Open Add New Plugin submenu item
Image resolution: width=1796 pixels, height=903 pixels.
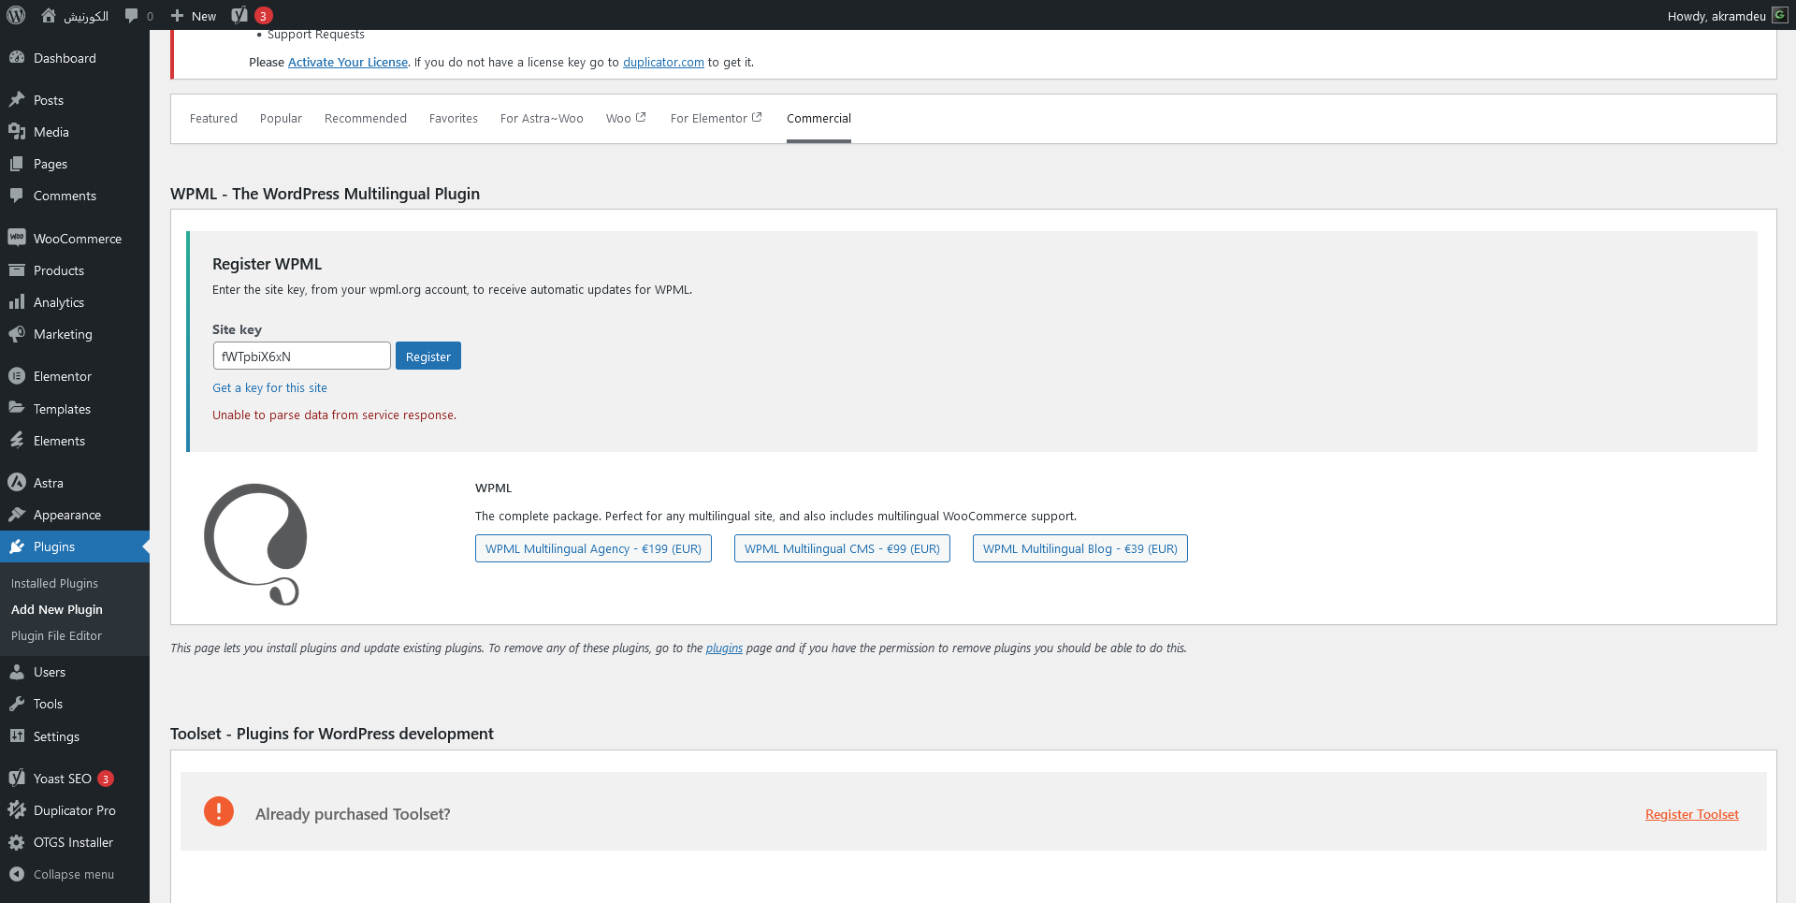[57, 609]
